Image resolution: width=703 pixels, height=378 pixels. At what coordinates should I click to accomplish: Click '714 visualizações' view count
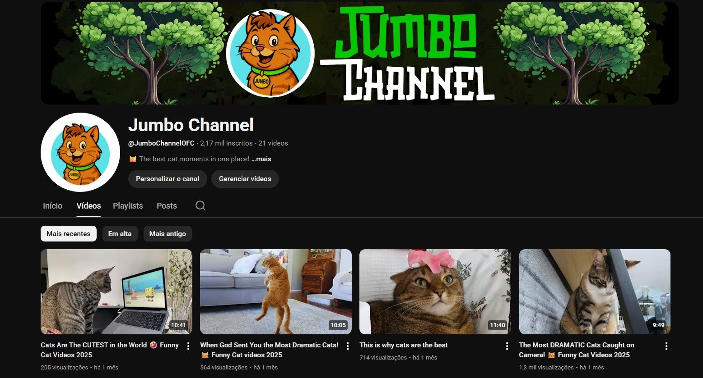coord(382,357)
